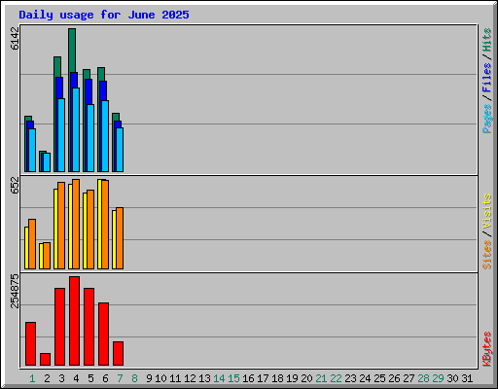This screenshot has width=498, height=389.
Task: Click day 16 on the date axis
Action: tap(248, 378)
